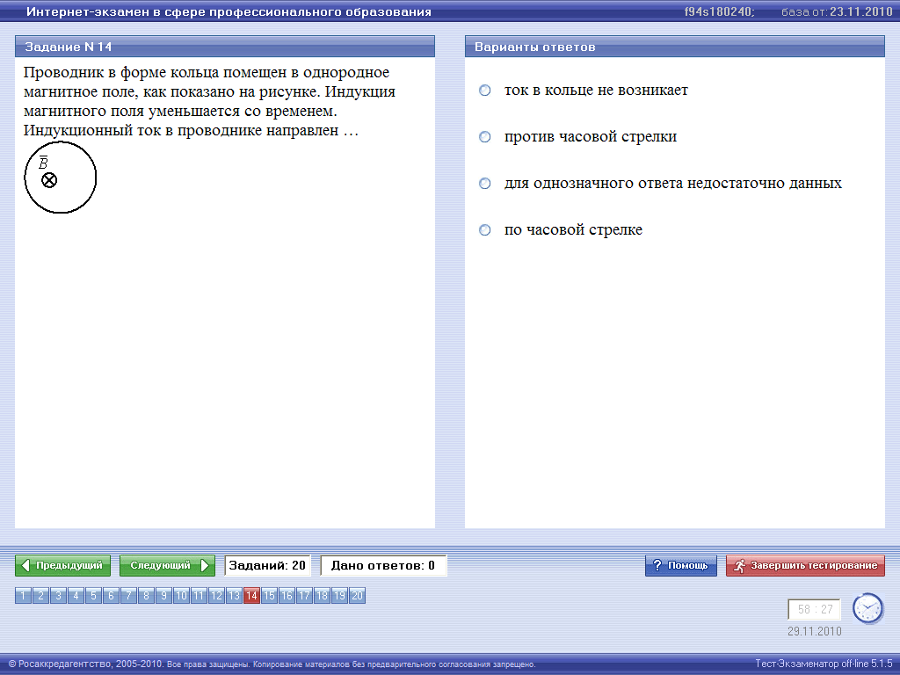Click the session code f94s180240

[x=719, y=11]
